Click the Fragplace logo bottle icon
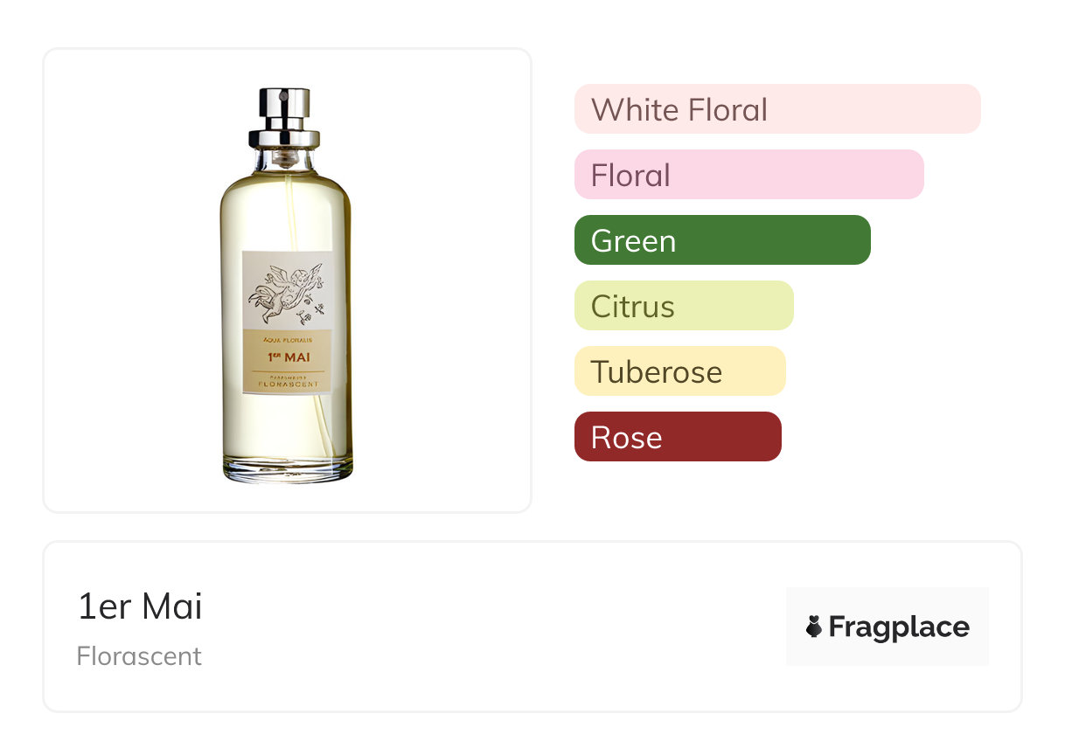The image size is (1065, 755). click(814, 627)
